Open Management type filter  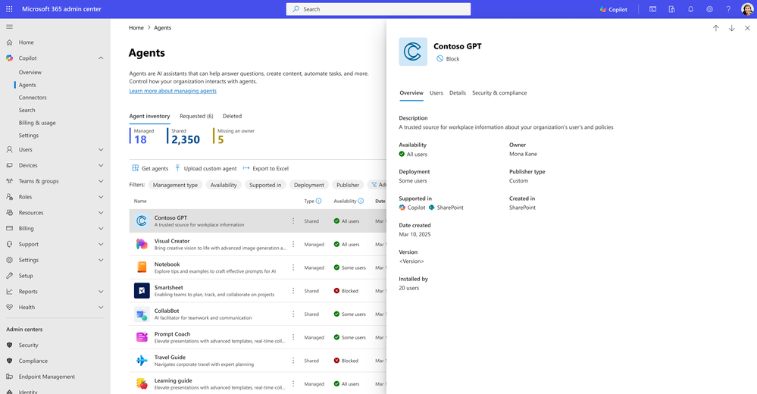(175, 185)
